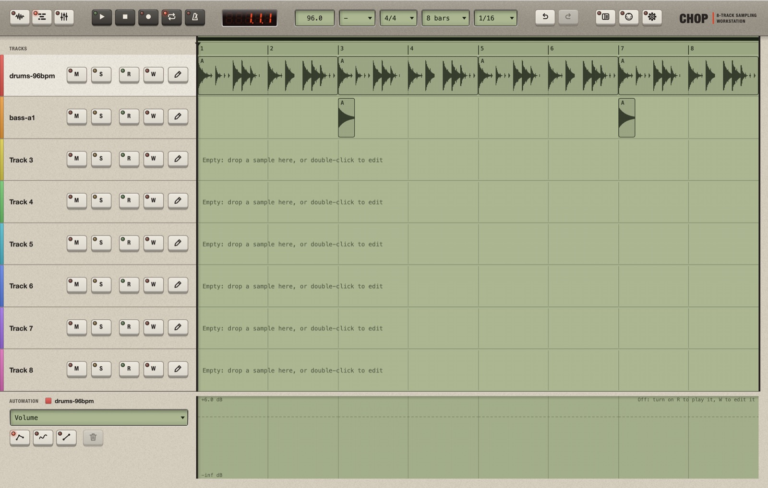Viewport: 768px width, 488px height.
Task: Enable automation write on Track 4
Action: [154, 201]
